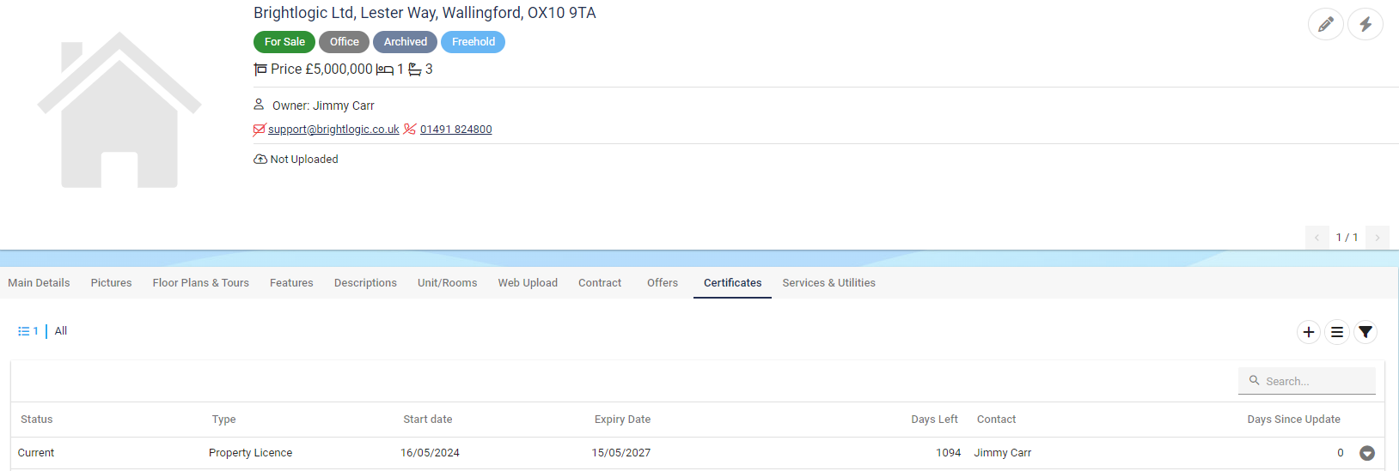The image size is (1399, 471).
Task: Click the Current status cell
Action: pos(36,453)
